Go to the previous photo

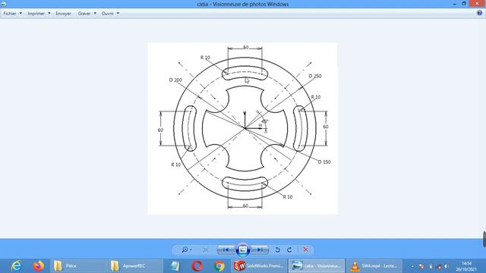(226, 249)
